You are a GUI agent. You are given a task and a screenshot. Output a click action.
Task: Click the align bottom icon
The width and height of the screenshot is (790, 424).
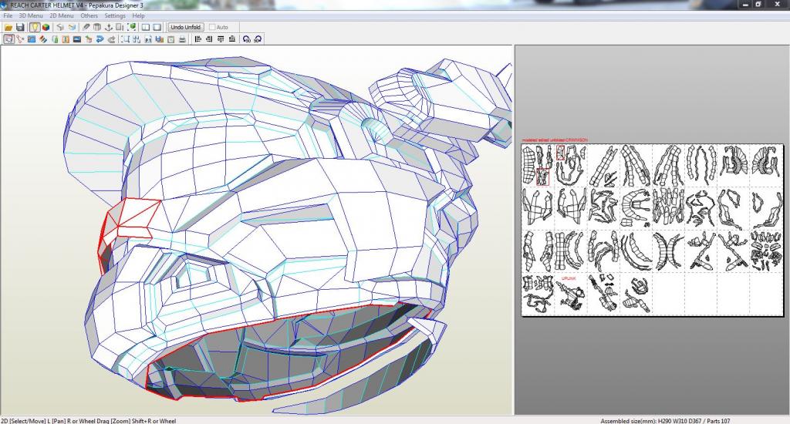(231, 39)
